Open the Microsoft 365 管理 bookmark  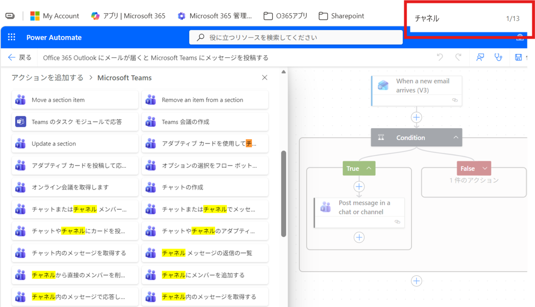click(214, 16)
